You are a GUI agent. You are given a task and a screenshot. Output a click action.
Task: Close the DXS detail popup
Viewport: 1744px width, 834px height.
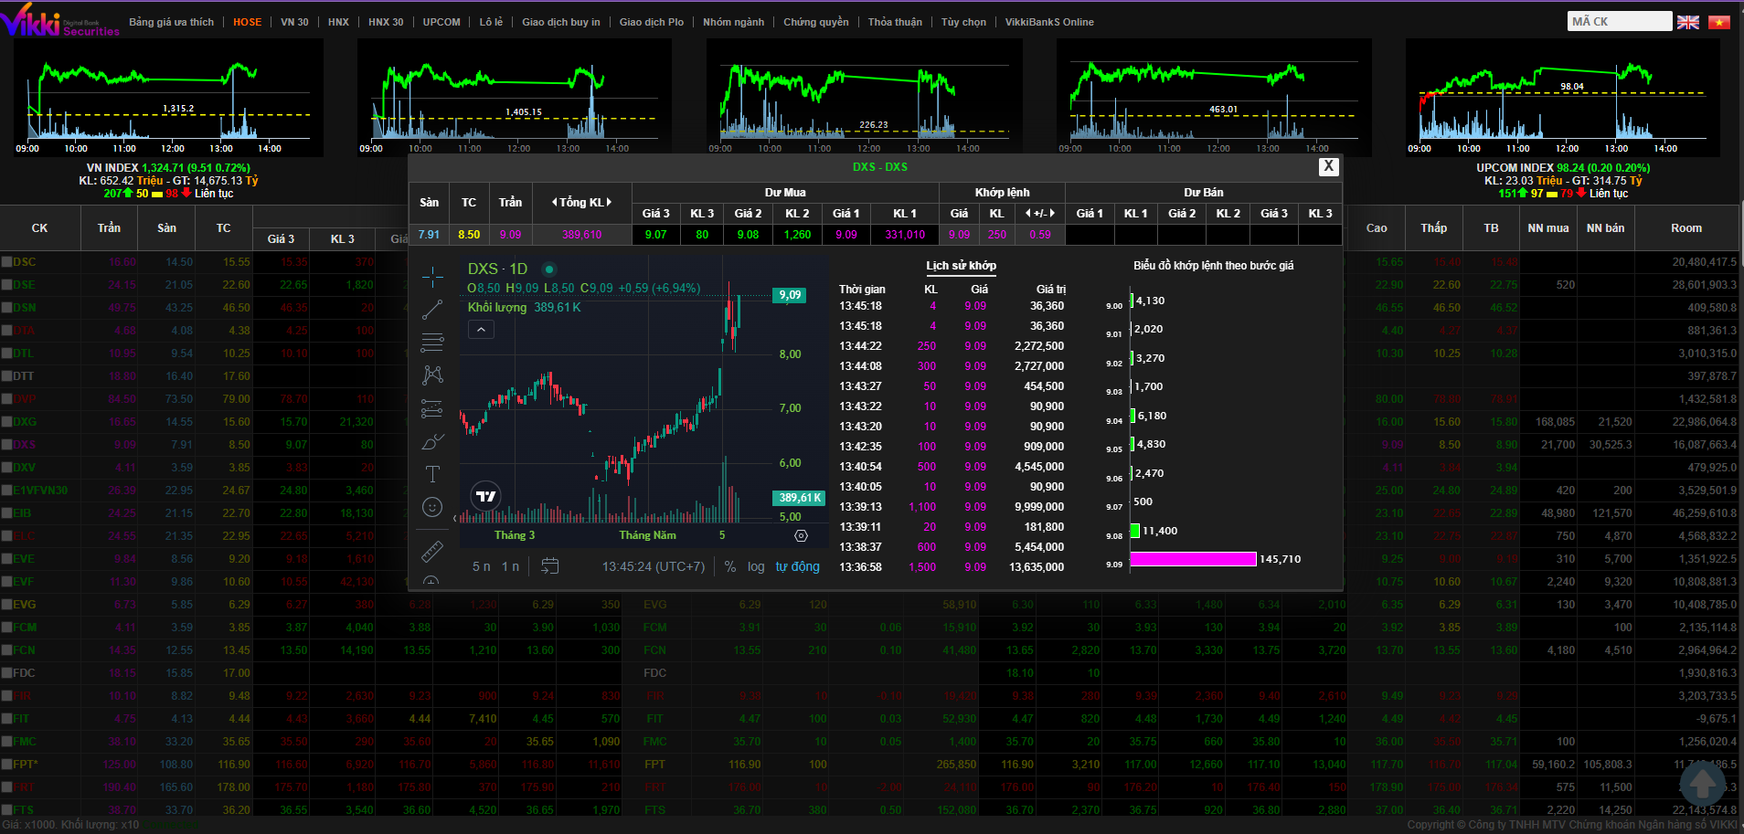pos(1328,166)
